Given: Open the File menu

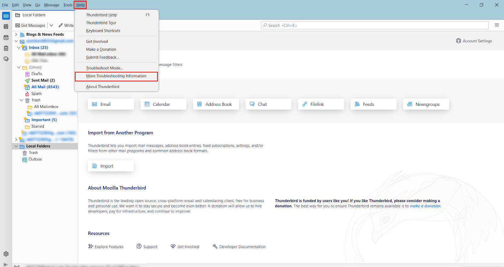Looking at the screenshot, I should point(5,5).
